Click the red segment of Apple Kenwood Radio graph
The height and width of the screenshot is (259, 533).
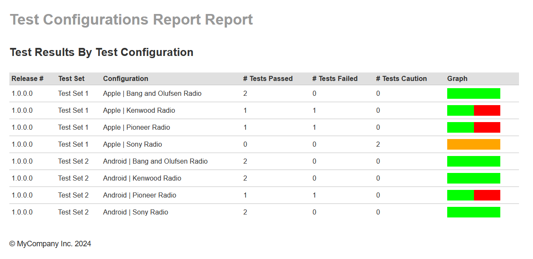tap(487, 111)
